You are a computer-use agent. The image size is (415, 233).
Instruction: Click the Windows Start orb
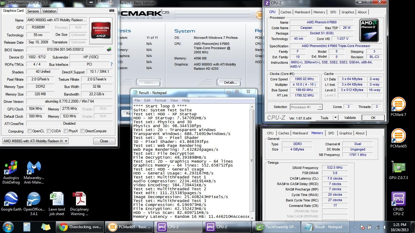click(8, 227)
